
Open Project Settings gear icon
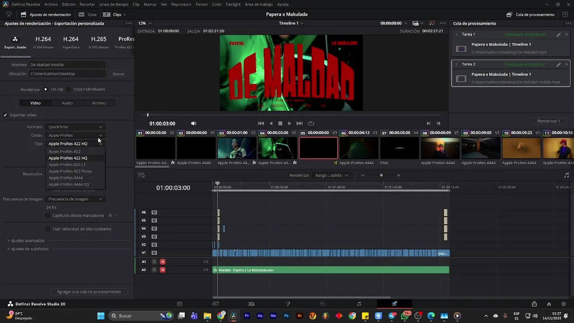(564, 304)
